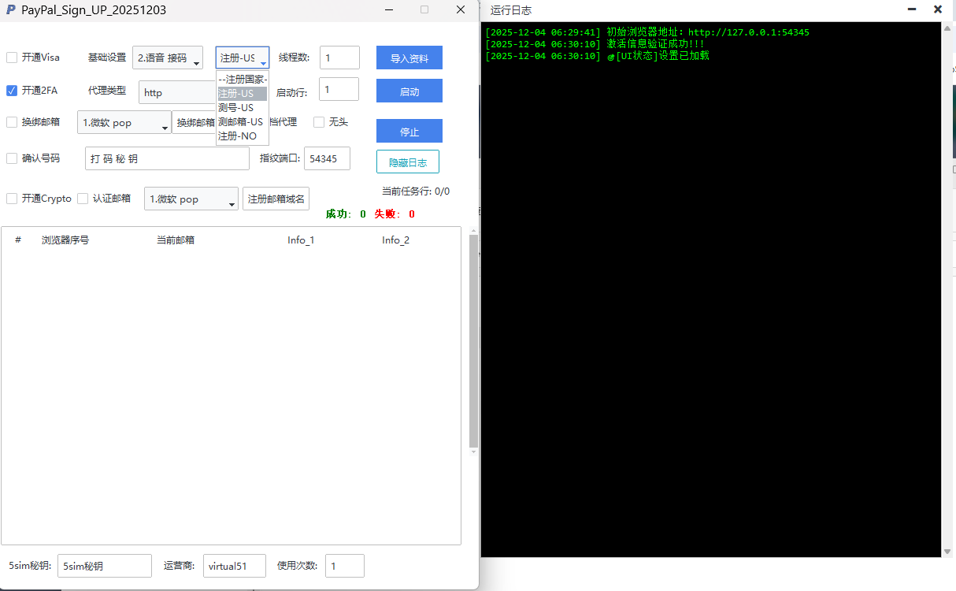956x591 pixels.
Task: Focus the 5sim秘钥 input field
Action: coord(104,566)
